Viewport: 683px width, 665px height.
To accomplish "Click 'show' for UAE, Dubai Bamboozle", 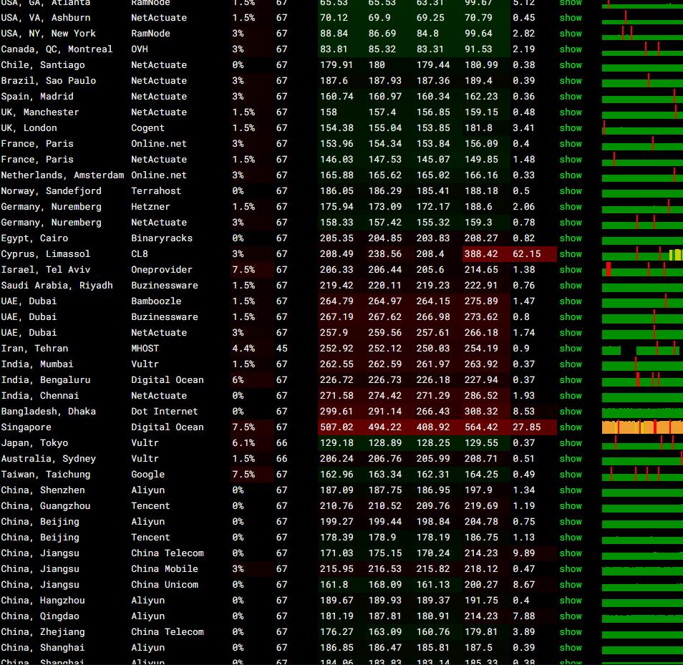I will (x=570, y=301).
